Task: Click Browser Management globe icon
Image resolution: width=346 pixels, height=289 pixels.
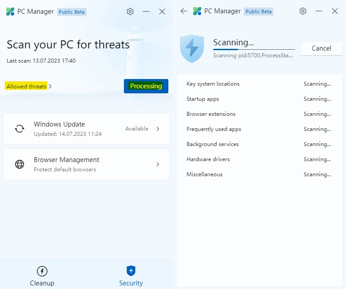Action: (20, 164)
